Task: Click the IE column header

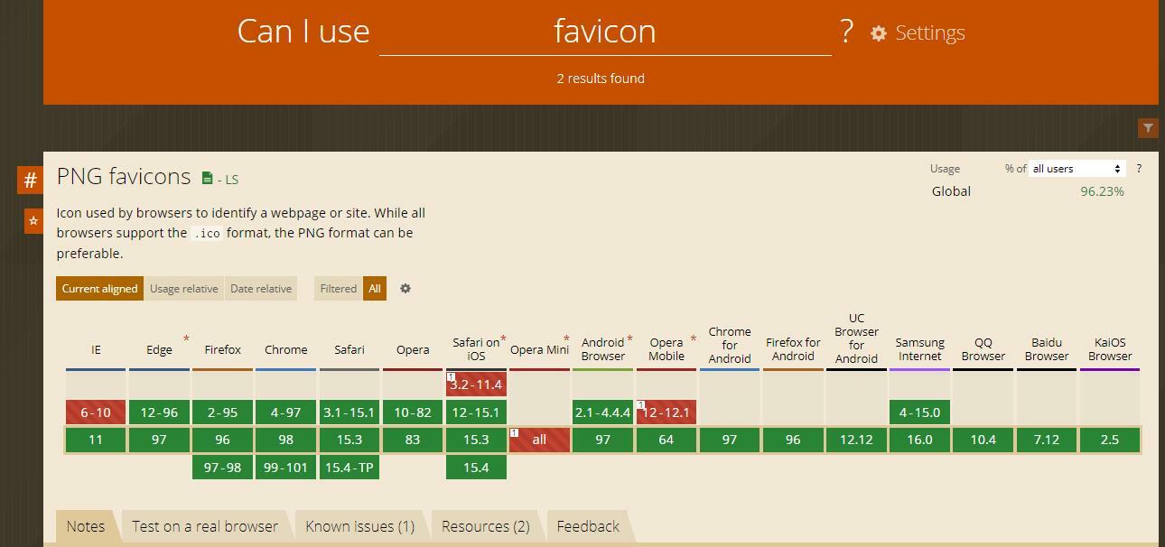Action: click(96, 349)
